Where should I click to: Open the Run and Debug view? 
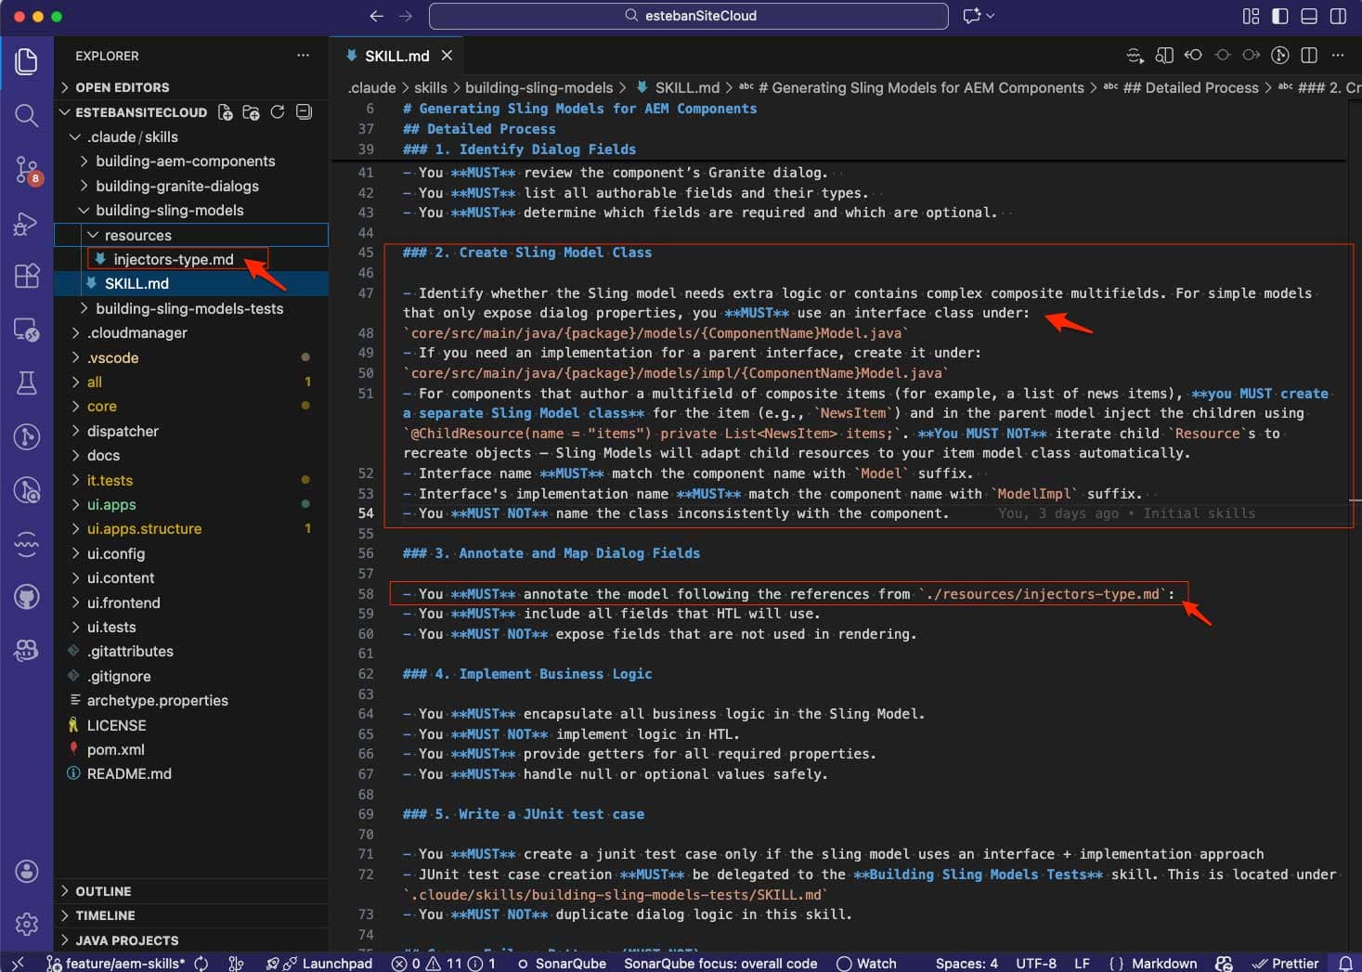(26, 224)
